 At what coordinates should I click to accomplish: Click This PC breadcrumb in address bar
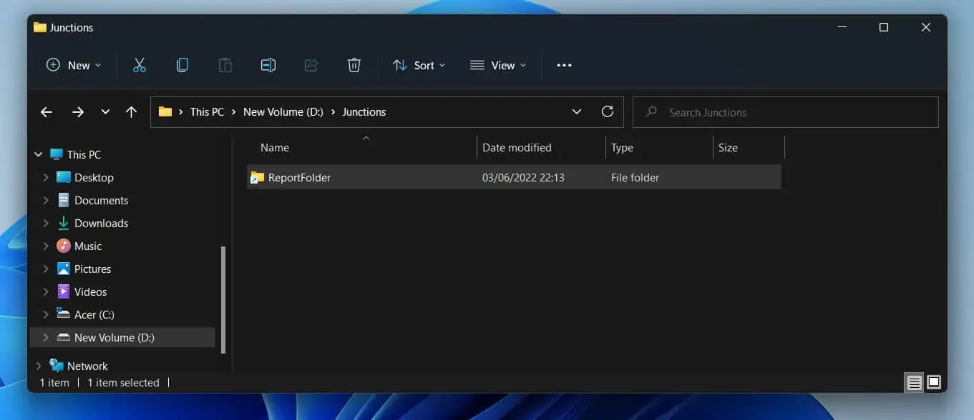point(207,112)
